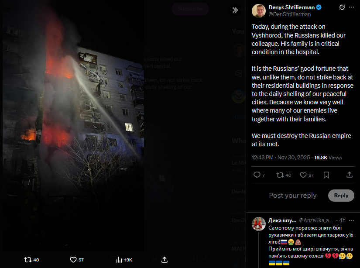Viewport: 360px width, 268px height.
Task: Click the Post your reply field
Action: pos(293,196)
